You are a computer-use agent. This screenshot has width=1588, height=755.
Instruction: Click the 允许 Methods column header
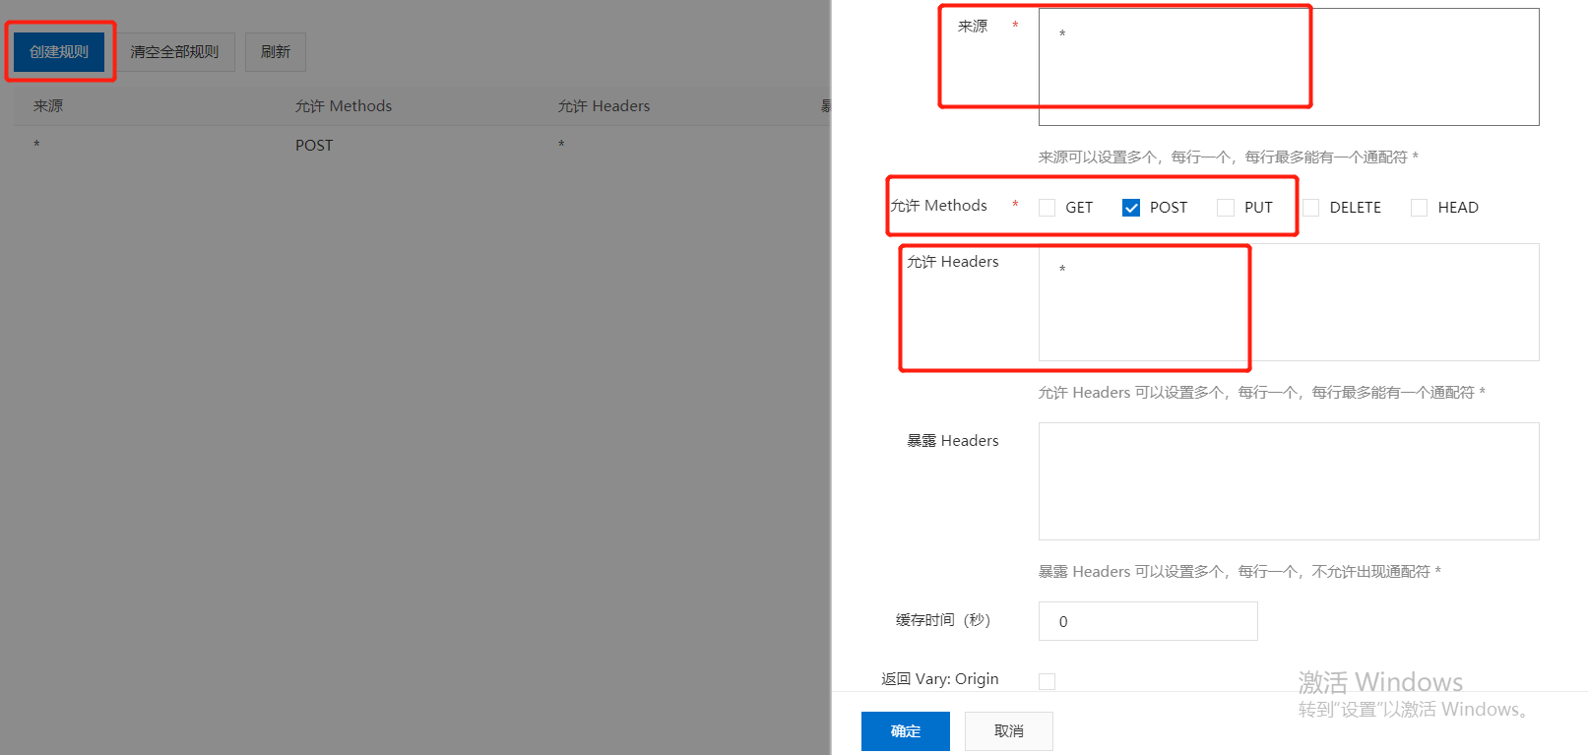[x=344, y=106]
